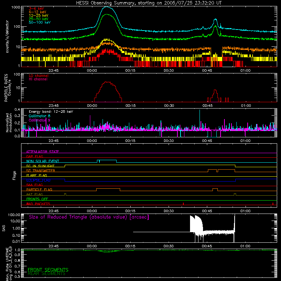
Task: Click the second 50-100 keV peak near 00:48
Action: tap(215, 19)
